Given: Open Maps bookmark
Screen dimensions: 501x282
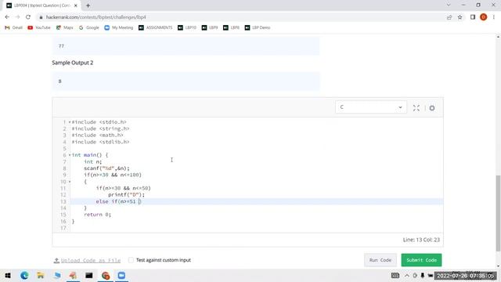Looking at the screenshot, I should [x=64, y=28].
